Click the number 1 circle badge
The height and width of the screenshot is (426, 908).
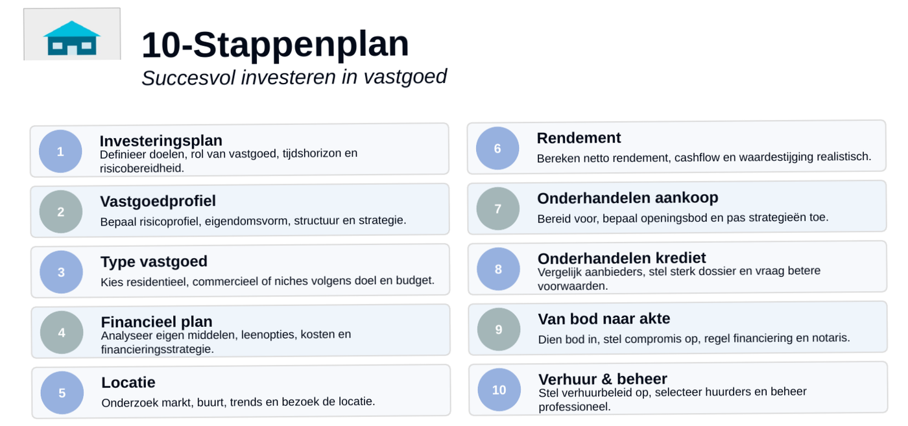(x=60, y=152)
